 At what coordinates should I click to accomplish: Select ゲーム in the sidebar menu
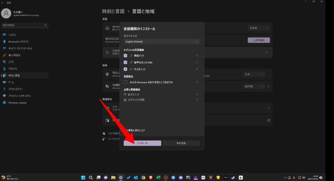pyautogui.click(x=11, y=82)
